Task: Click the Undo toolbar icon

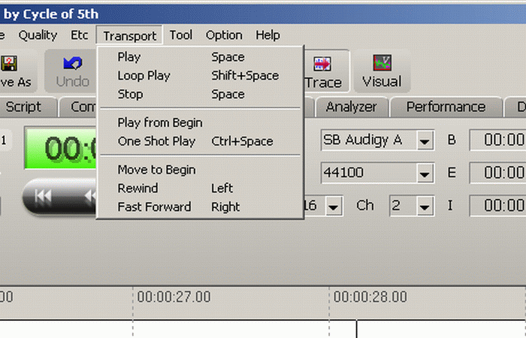Action: 72,71
